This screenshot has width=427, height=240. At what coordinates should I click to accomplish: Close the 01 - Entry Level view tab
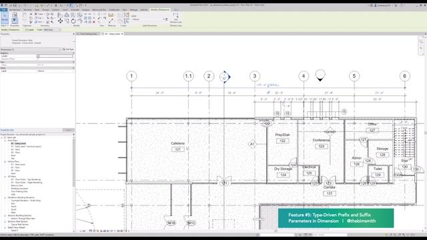point(122,34)
